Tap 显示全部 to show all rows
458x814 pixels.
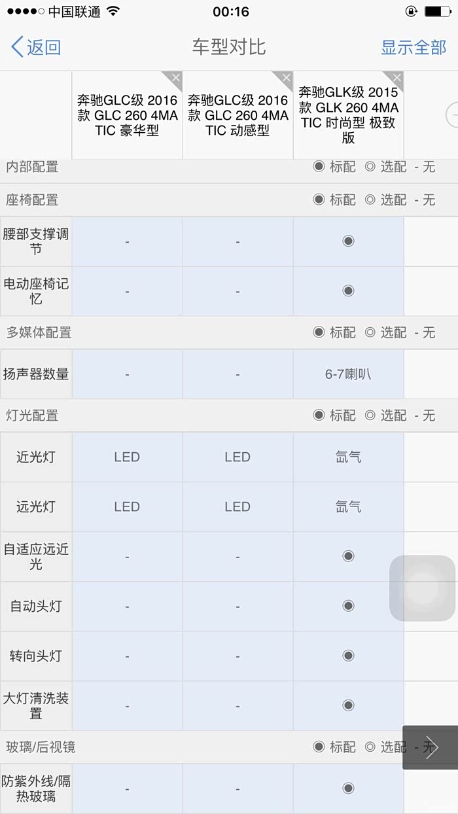coord(414,47)
